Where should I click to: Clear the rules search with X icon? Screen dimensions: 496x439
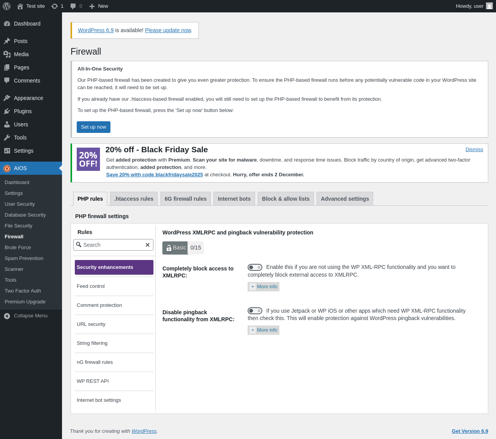(148, 245)
